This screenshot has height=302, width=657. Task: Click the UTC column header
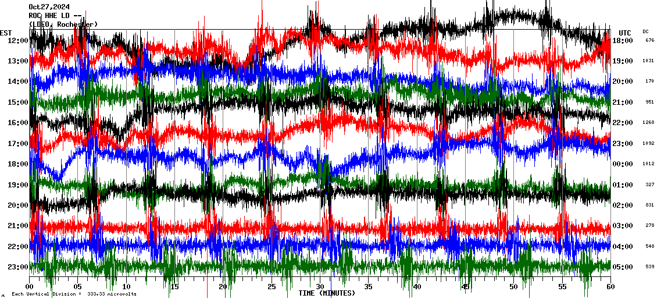[x=625, y=33]
